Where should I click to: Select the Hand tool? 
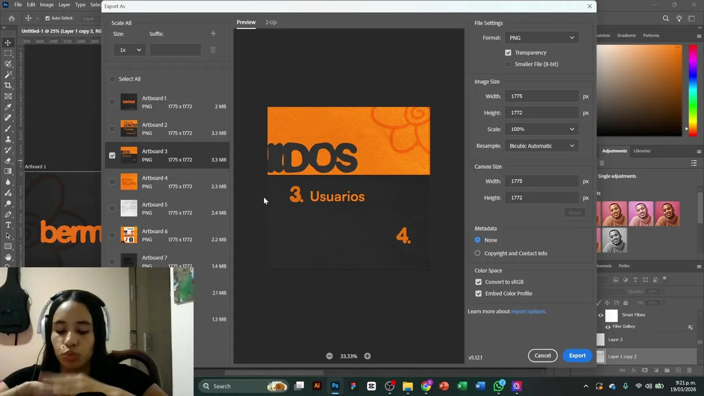[8, 257]
